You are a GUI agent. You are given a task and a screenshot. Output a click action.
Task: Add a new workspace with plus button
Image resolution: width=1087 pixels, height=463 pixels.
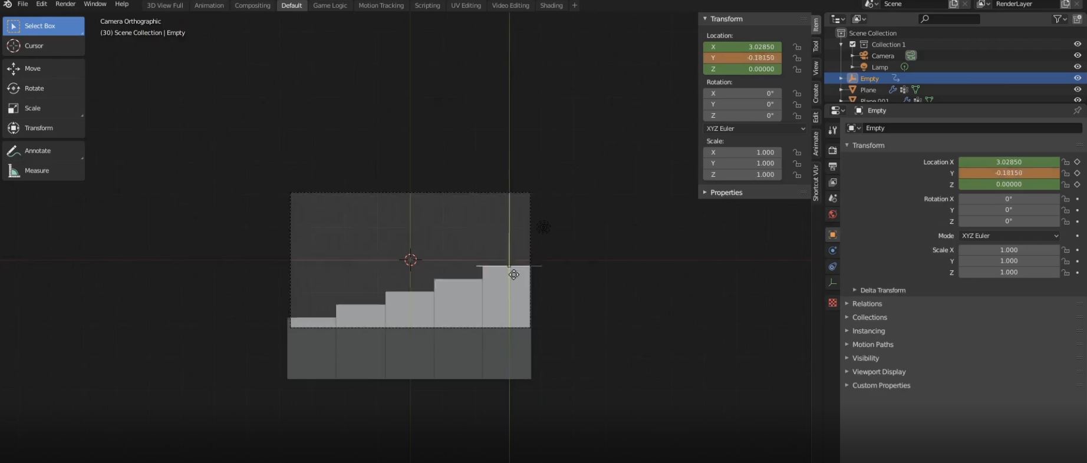coord(574,5)
